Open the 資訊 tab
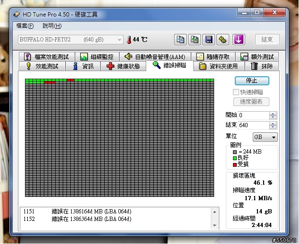This screenshot has width=299, height=244. point(83,66)
